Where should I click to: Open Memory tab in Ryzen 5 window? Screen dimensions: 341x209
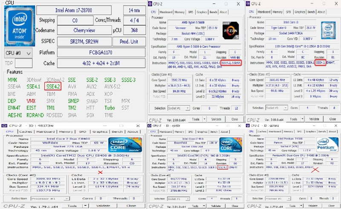pos(179,12)
